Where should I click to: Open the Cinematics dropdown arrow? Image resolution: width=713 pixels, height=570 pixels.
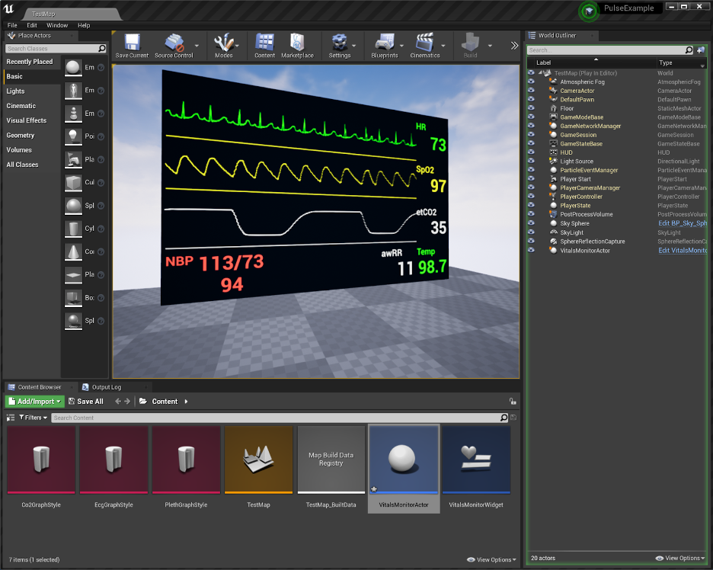tap(443, 46)
